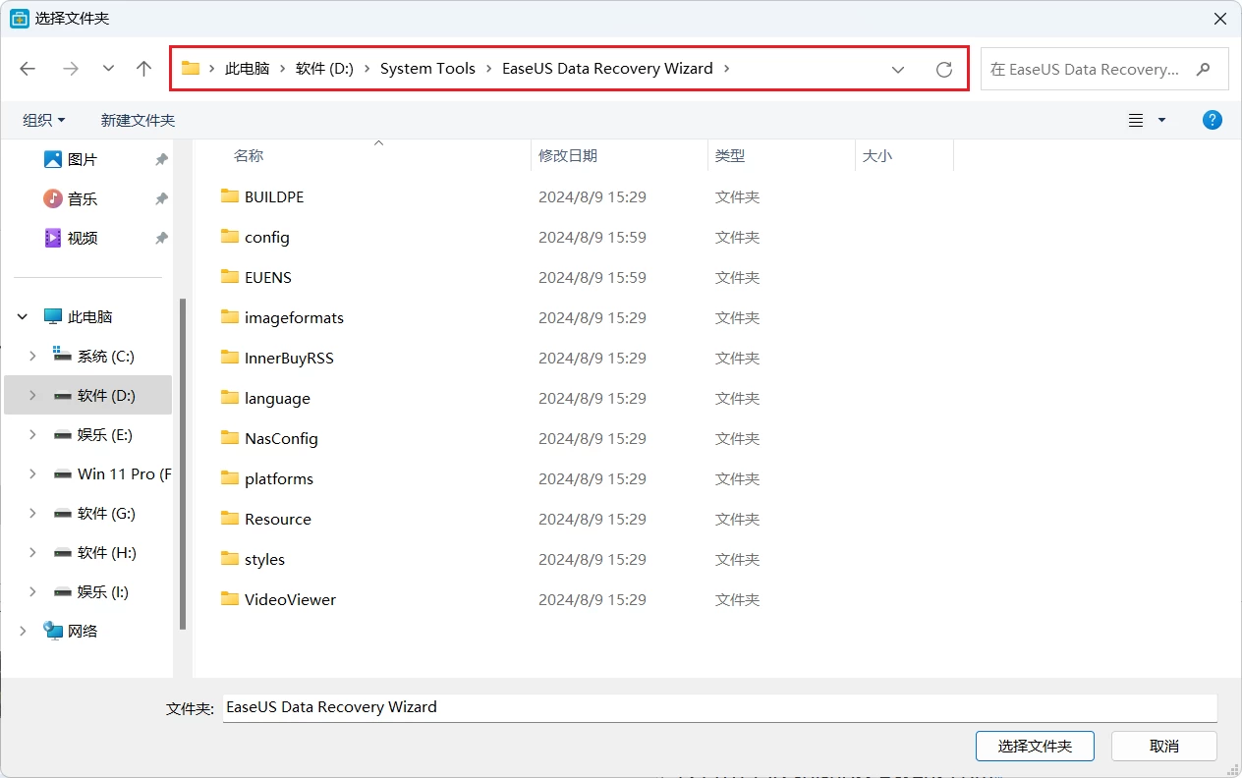1242x778 pixels.
Task: Select System Tools in the address path
Action: tap(427, 69)
